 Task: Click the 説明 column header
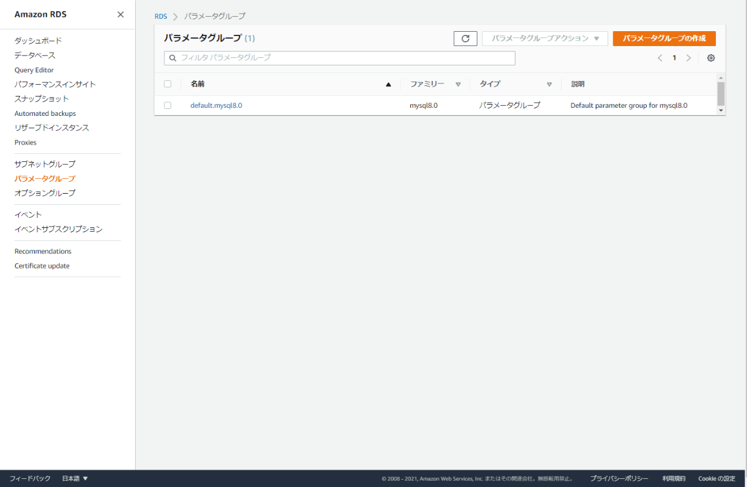point(578,84)
